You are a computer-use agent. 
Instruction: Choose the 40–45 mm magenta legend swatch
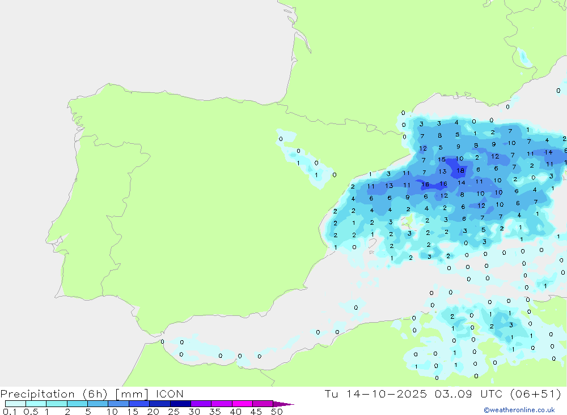pos(242,404)
